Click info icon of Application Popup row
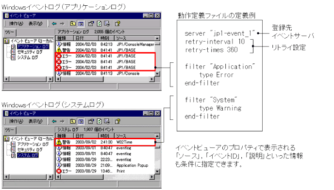334x190 pixels. [59, 165]
